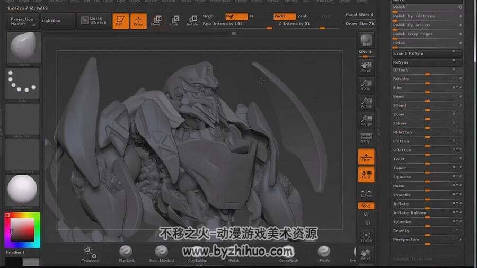Click the right tray divider arrows
This screenshot has width=477, height=268.
[379, 131]
